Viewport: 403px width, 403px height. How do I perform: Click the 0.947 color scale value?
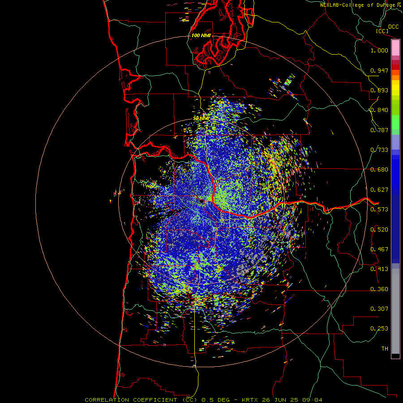pyautogui.click(x=379, y=70)
